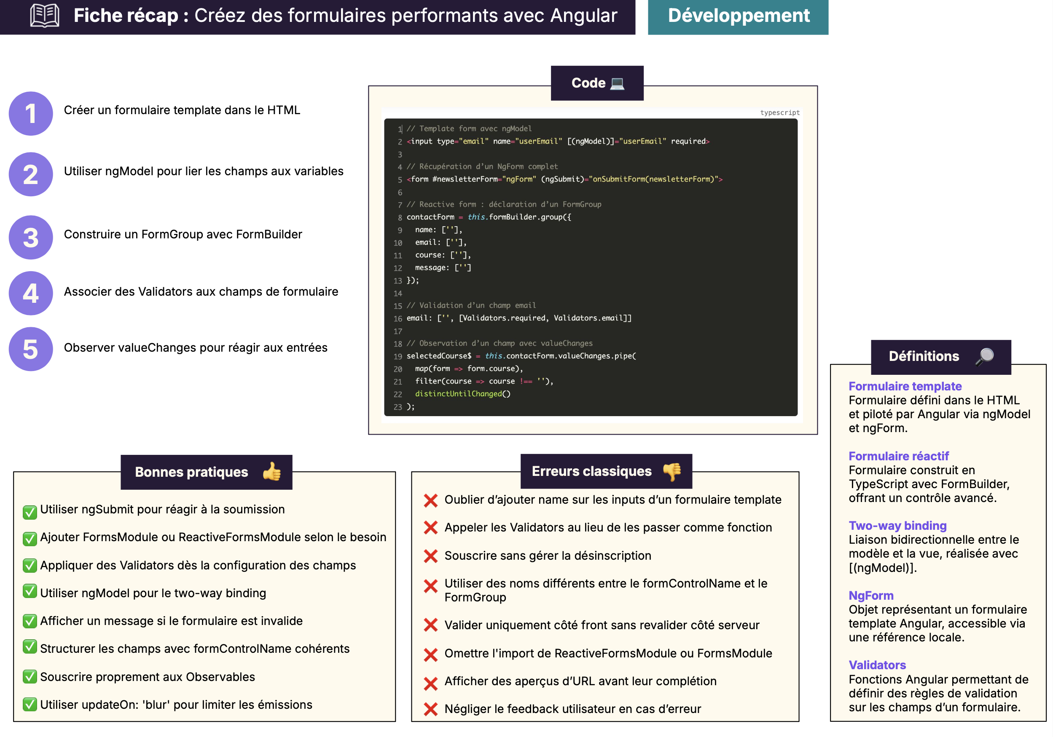Click the Two-way binding definition heading
Viewport: 1053px width, 737px height.
[x=897, y=526]
